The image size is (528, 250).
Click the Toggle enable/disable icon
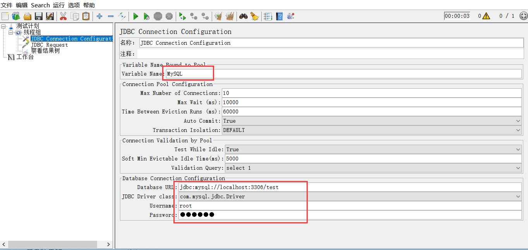[x=122, y=16]
